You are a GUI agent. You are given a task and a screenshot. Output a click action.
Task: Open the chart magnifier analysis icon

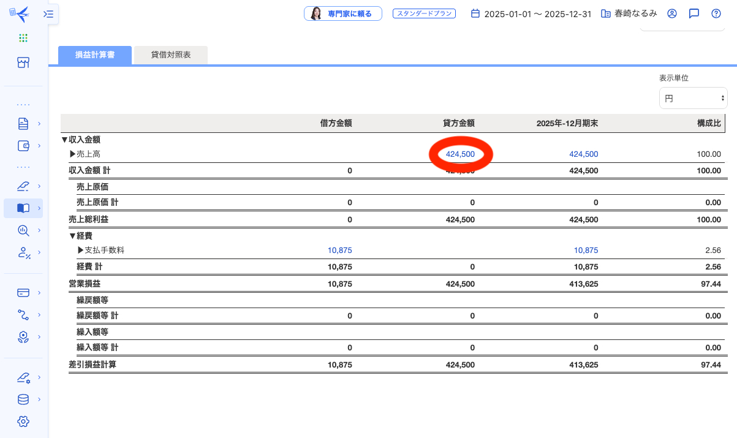(23, 230)
